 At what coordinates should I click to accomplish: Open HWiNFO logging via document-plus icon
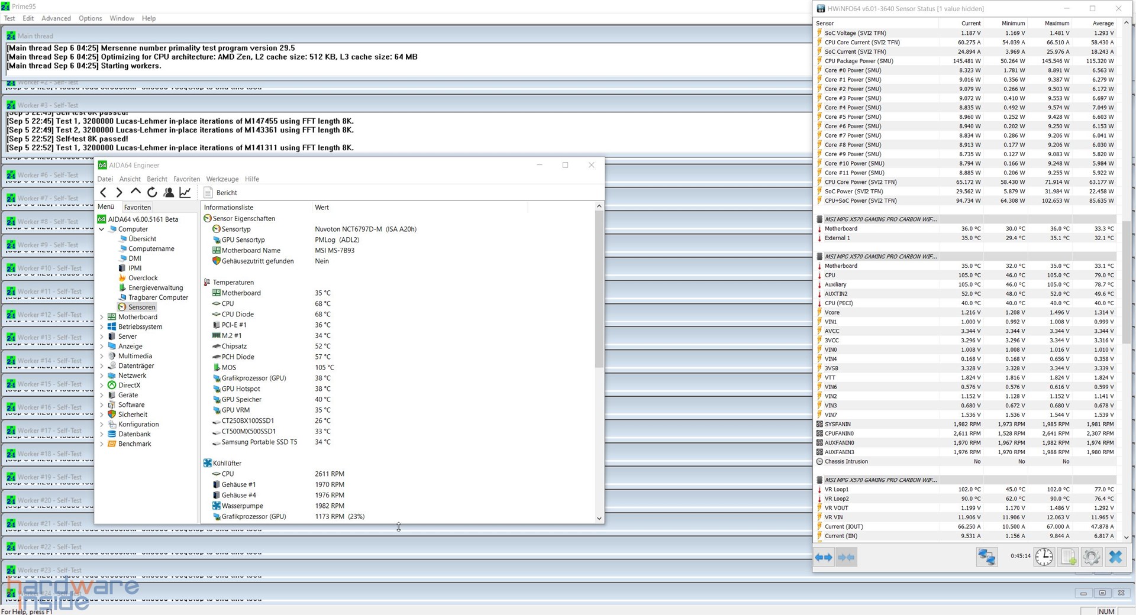coord(1068,556)
